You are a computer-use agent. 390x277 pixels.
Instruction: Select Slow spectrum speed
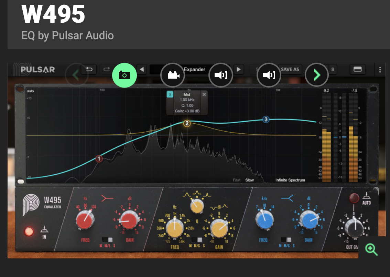click(249, 180)
